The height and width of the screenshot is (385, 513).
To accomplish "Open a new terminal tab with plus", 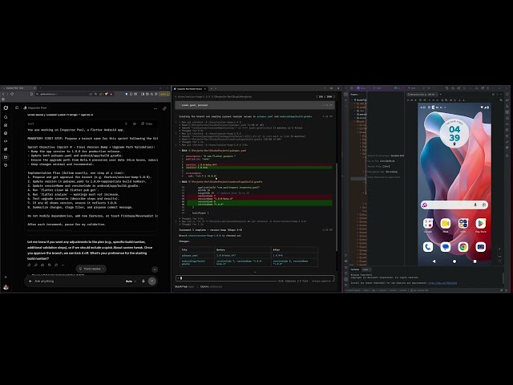I will click(212, 89).
